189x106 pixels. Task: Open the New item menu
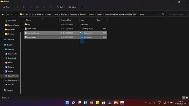pyautogui.click(x=7, y=7)
